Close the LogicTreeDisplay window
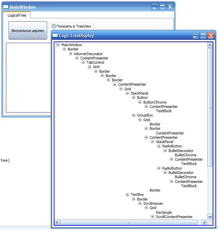Image resolution: width=219 pixels, height=230 pixels. [211, 36]
